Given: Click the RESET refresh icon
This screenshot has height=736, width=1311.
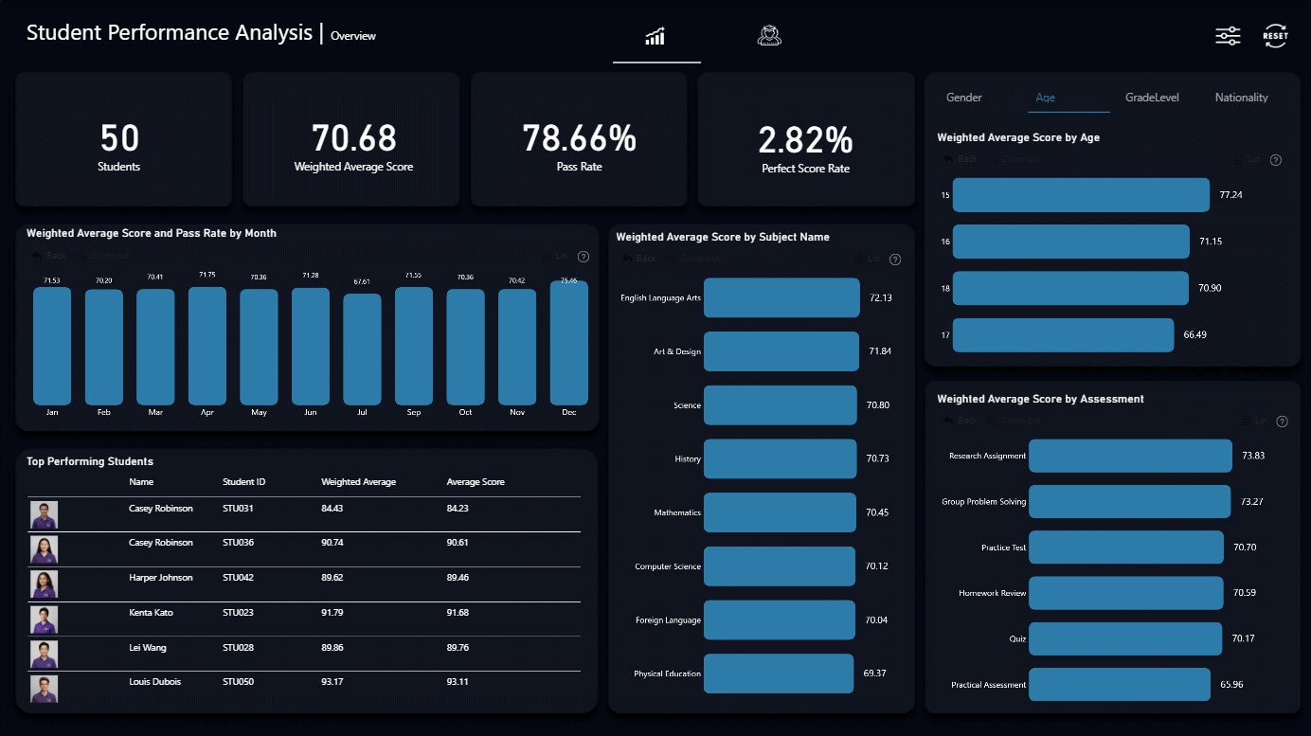Looking at the screenshot, I should click(1275, 36).
